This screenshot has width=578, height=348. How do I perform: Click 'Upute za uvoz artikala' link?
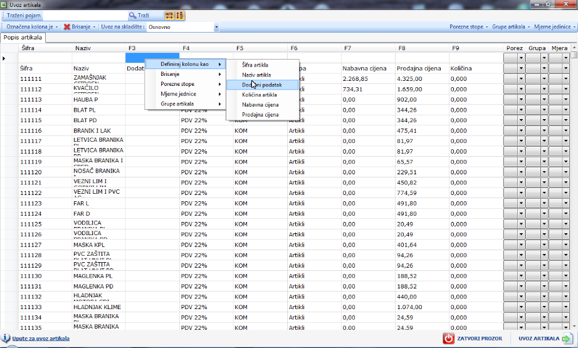(41, 339)
